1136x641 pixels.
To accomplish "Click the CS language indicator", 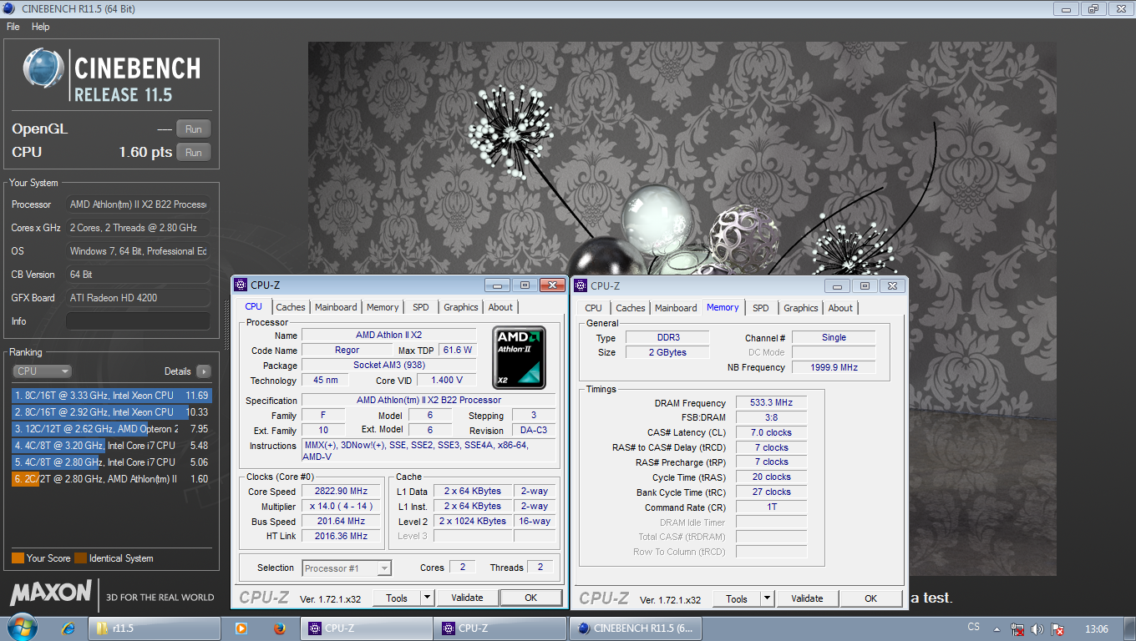I will [x=973, y=628].
